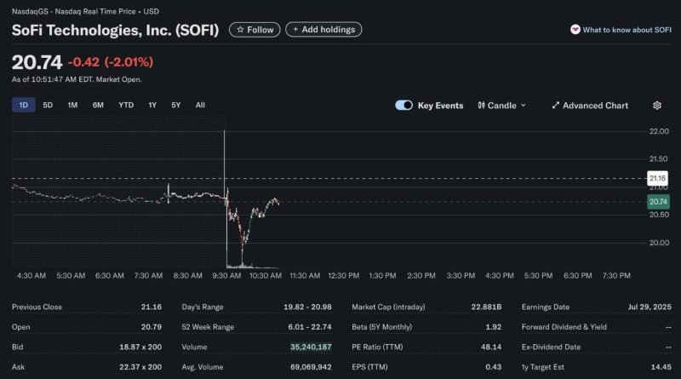The height and width of the screenshot is (379, 681).
Task: Open the Candle chart type dropdown
Action: click(501, 106)
